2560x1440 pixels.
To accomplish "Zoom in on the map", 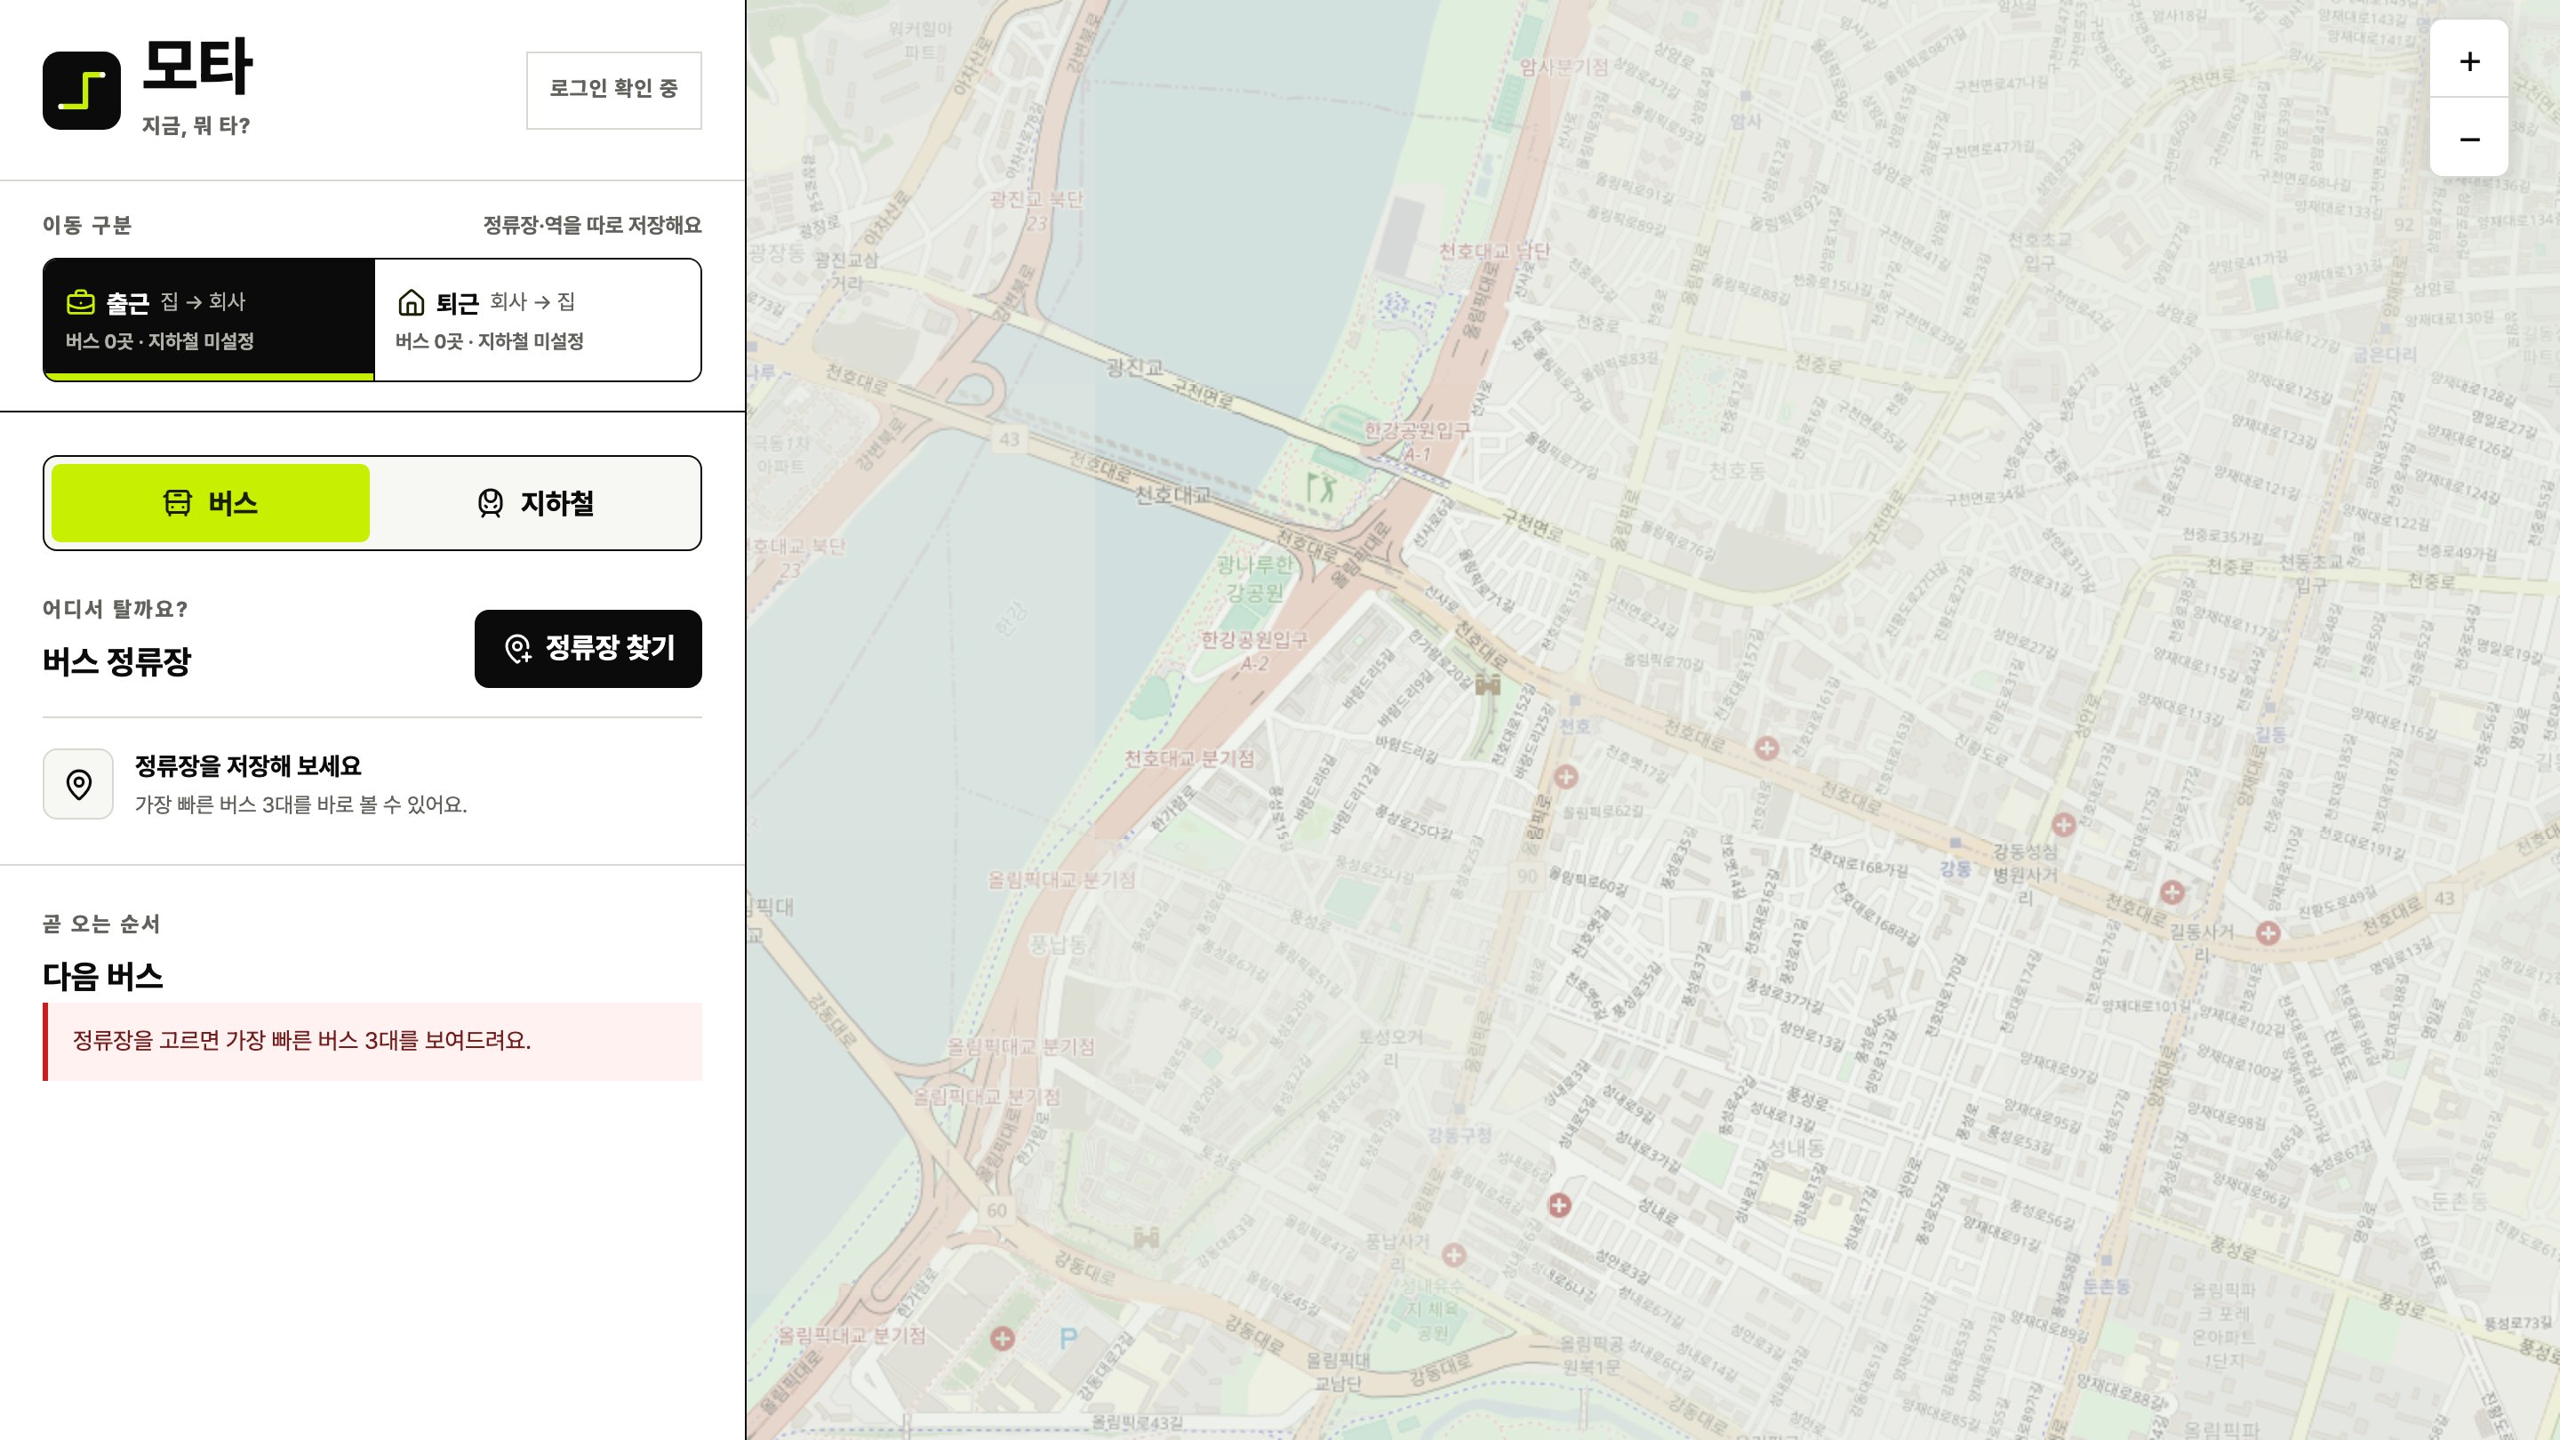I will 2468,60.
